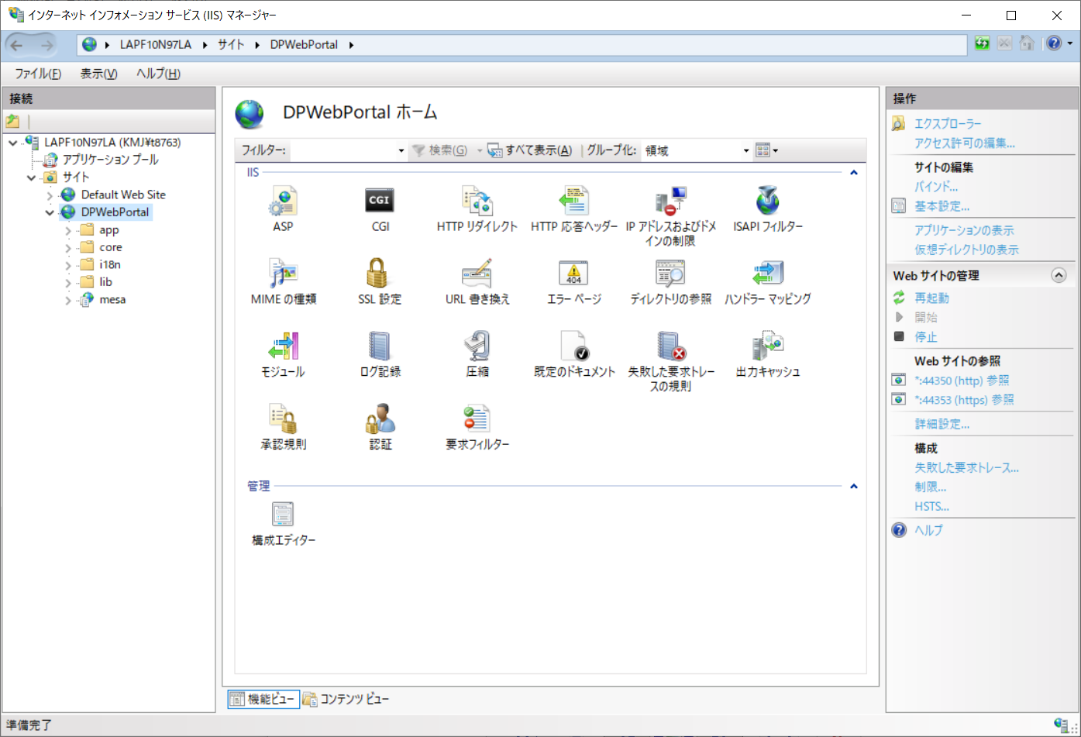Browse *:44350 (http) 参照 link
The height and width of the screenshot is (737, 1081).
(962, 381)
